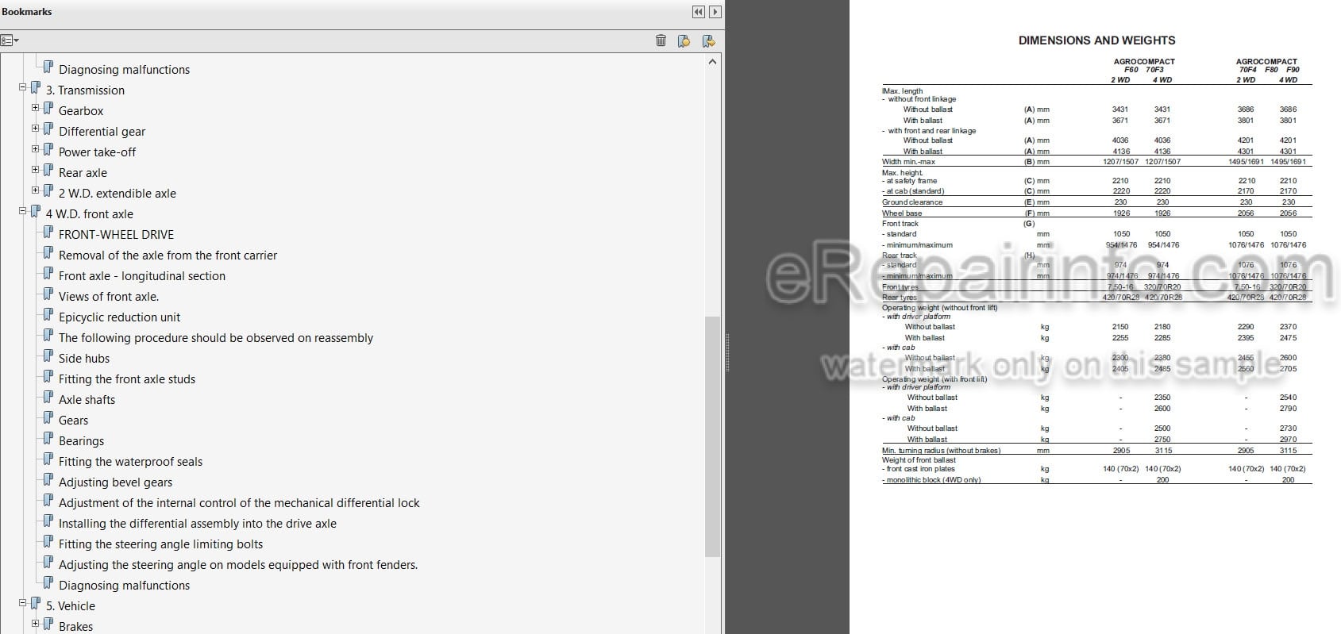Collapse the 5. Vehicle section

point(22,603)
